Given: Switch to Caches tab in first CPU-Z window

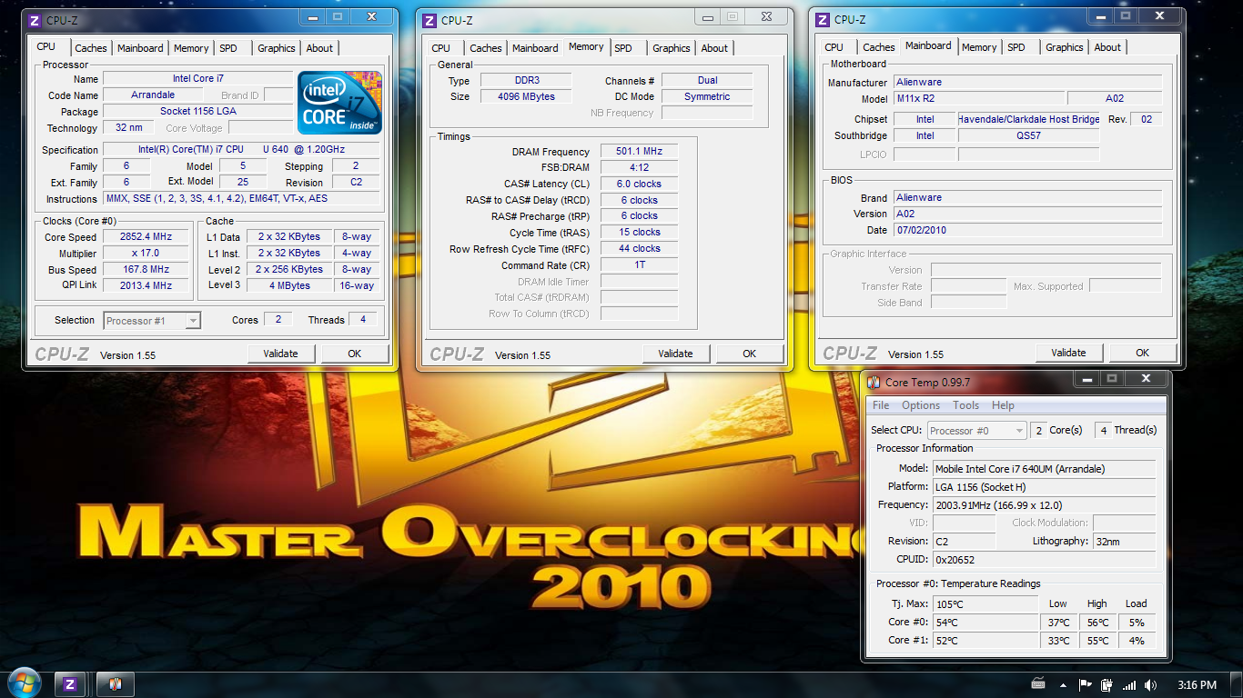Looking at the screenshot, I should point(91,48).
